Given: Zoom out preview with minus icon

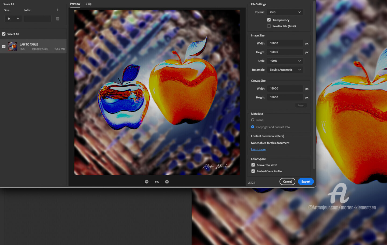Looking at the screenshot, I should point(147,182).
